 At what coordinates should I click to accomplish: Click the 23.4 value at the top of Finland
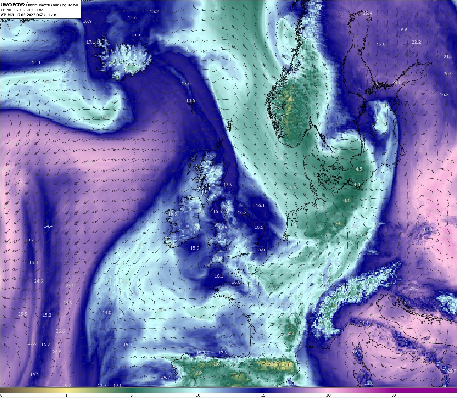coord(367,13)
